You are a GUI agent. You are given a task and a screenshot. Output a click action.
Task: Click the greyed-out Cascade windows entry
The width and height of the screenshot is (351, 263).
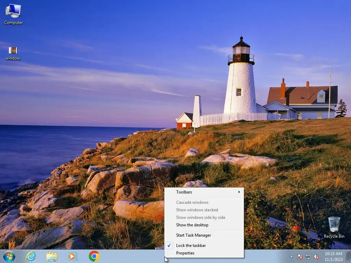tap(204, 202)
